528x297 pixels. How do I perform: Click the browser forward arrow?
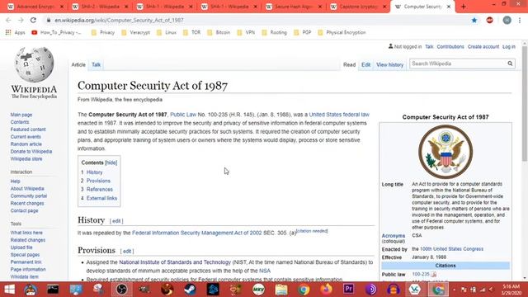click(x=21, y=20)
